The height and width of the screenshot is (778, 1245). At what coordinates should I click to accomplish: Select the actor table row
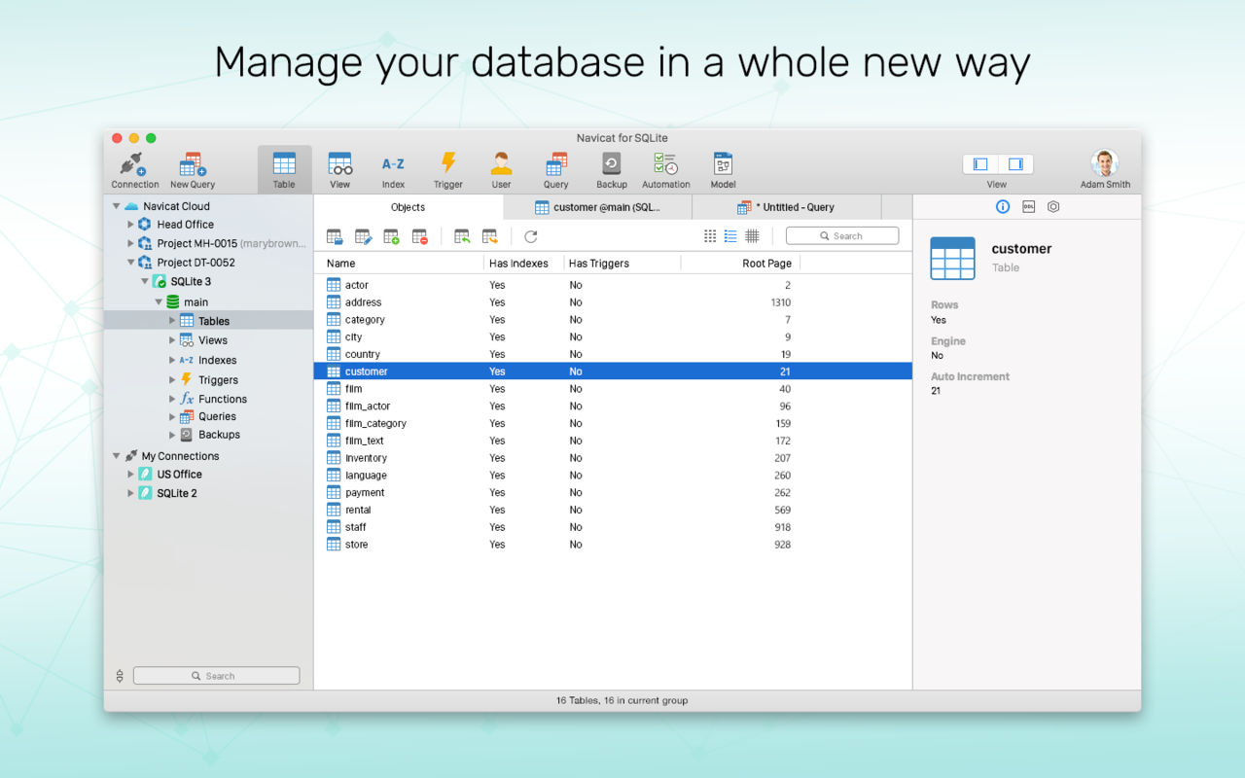tap(613, 285)
